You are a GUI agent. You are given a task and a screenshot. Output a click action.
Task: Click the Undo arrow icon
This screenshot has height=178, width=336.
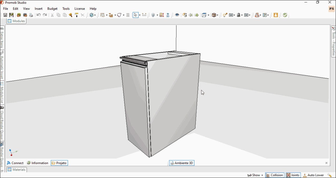click(x=38, y=15)
